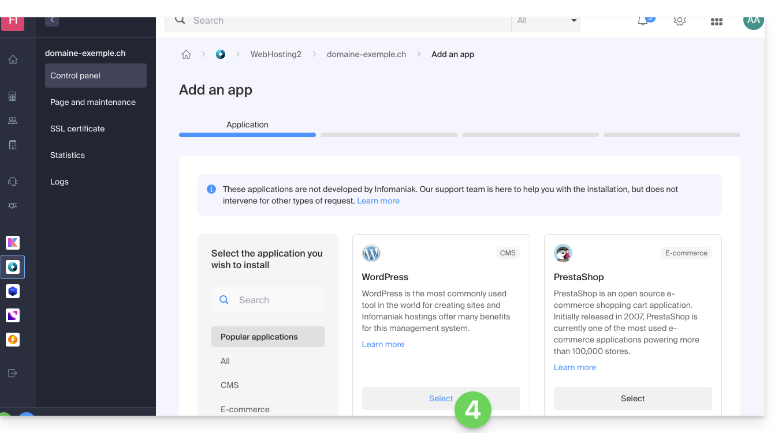Select the CMS application category
Screen dimensions: 782x433
coord(229,385)
